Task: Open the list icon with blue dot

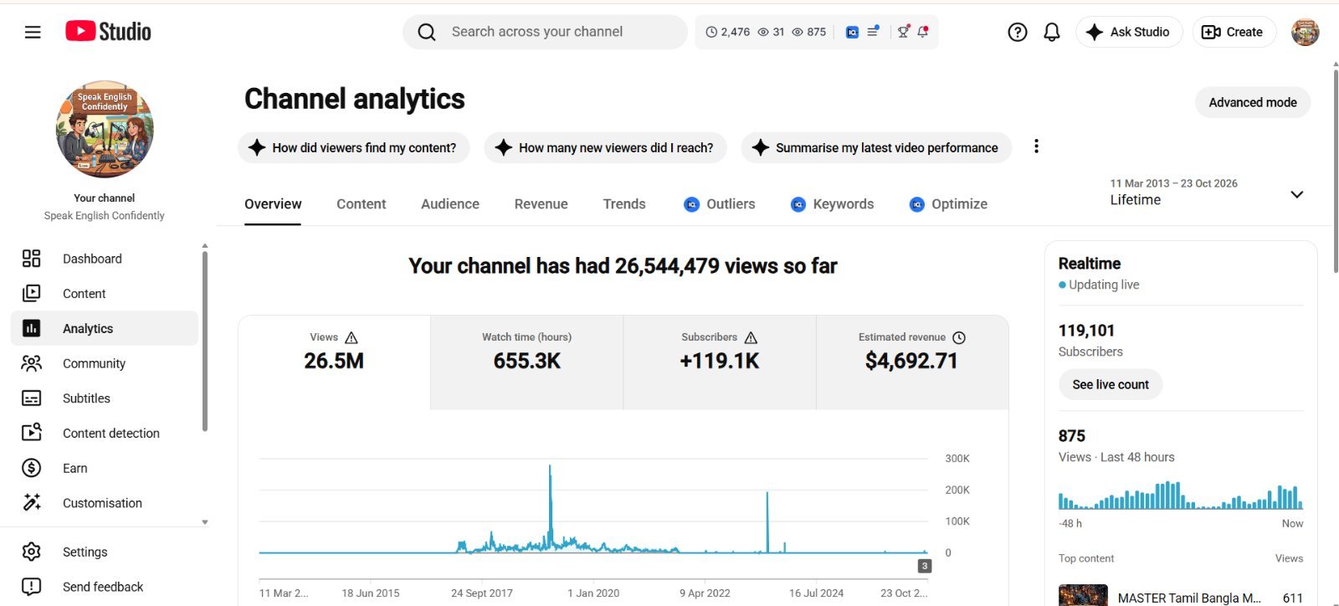Action: pyautogui.click(x=873, y=32)
